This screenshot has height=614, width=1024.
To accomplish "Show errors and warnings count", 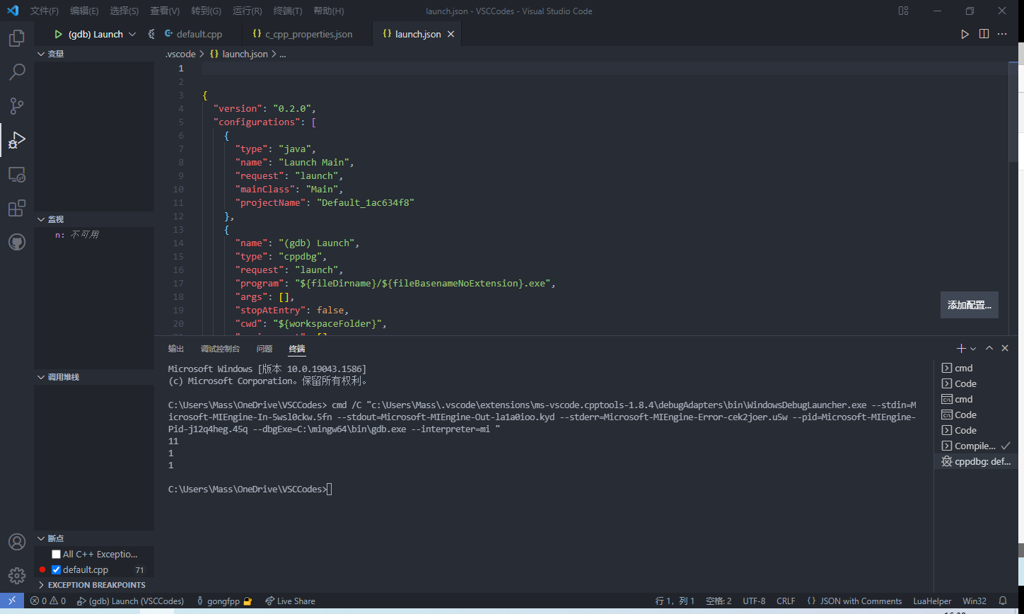I will pyautogui.click(x=47, y=601).
